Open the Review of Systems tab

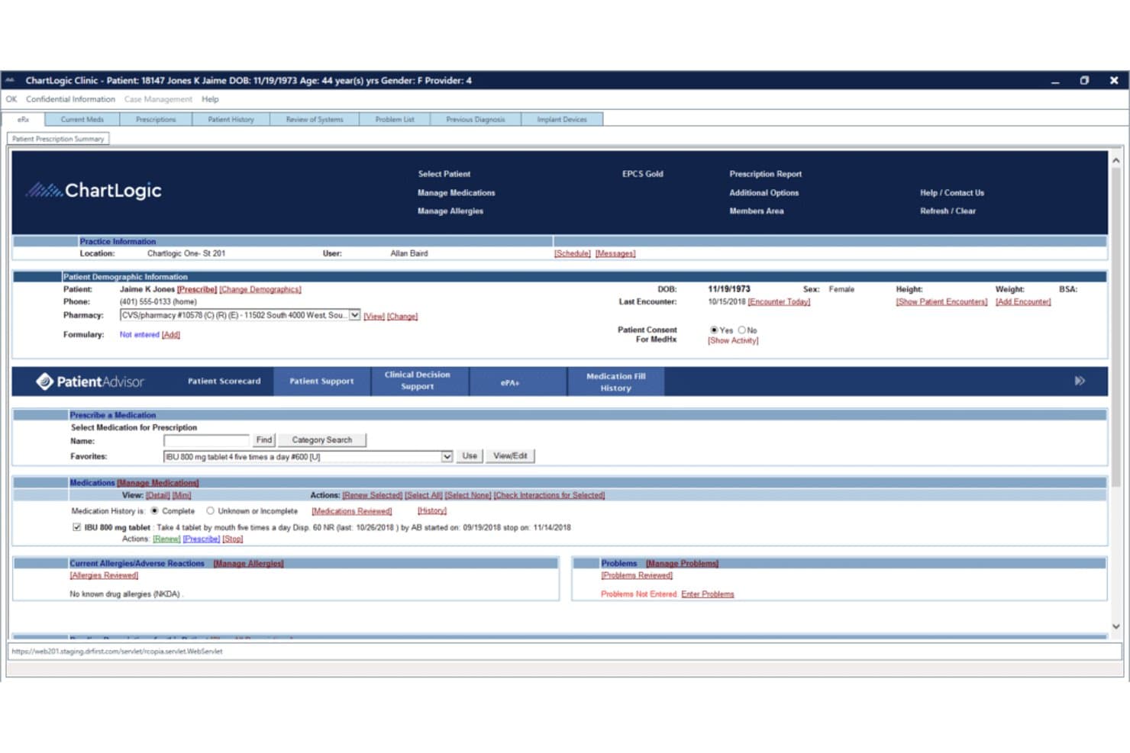[315, 120]
